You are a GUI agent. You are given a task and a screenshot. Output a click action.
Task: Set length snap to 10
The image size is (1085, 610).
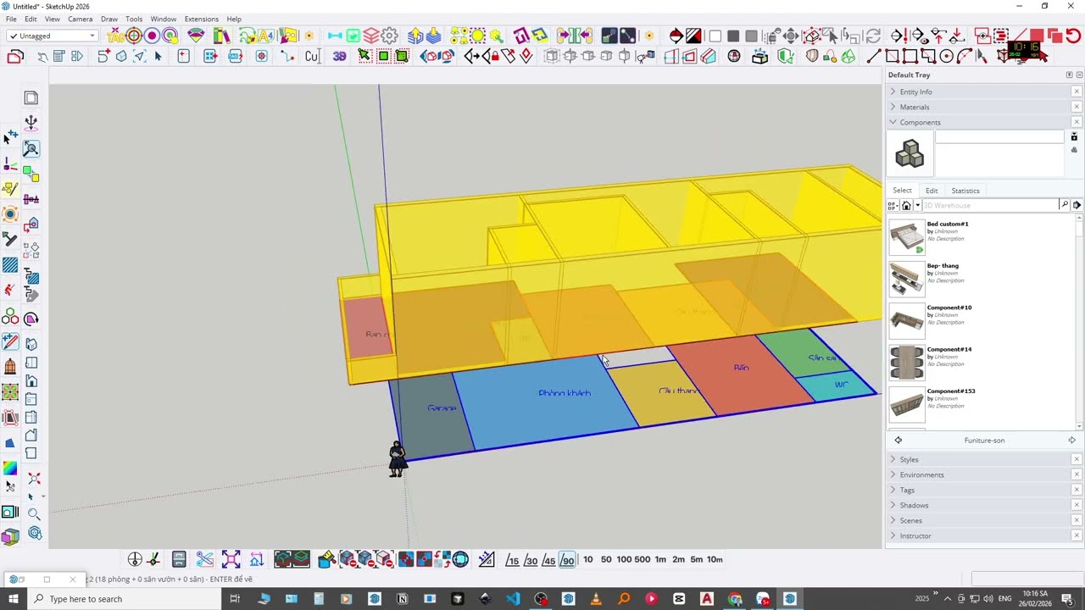tap(587, 559)
